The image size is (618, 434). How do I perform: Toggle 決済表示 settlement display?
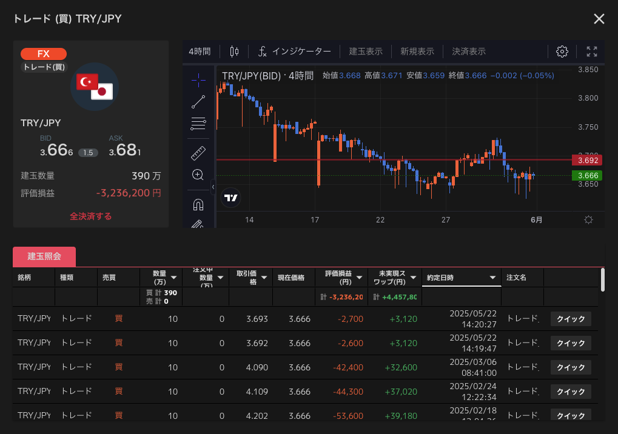469,52
